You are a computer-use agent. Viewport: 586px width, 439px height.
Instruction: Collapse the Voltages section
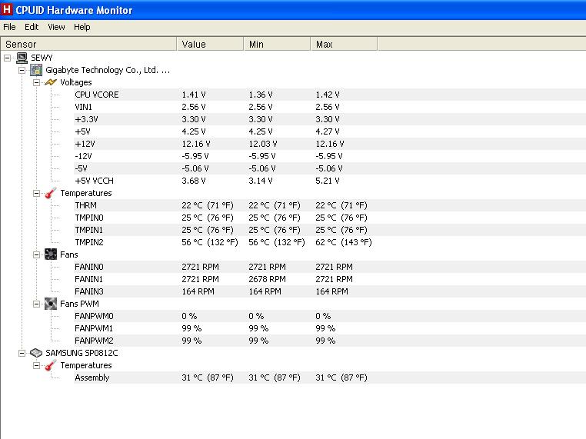pyautogui.click(x=36, y=82)
